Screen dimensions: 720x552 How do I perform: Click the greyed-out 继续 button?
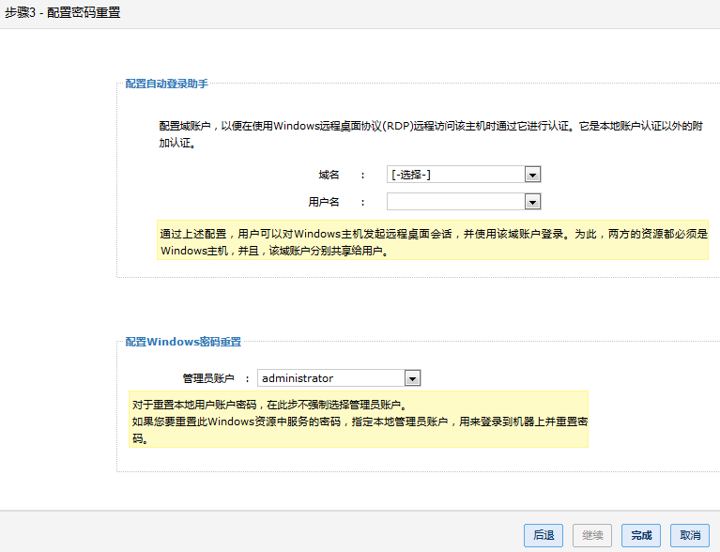pos(592,535)
